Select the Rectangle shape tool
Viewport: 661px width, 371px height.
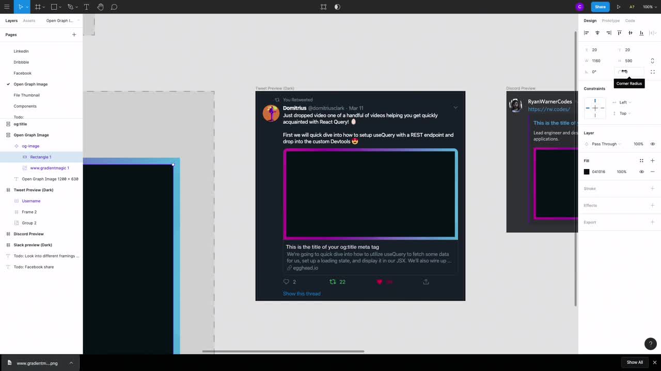pos(53,7)
